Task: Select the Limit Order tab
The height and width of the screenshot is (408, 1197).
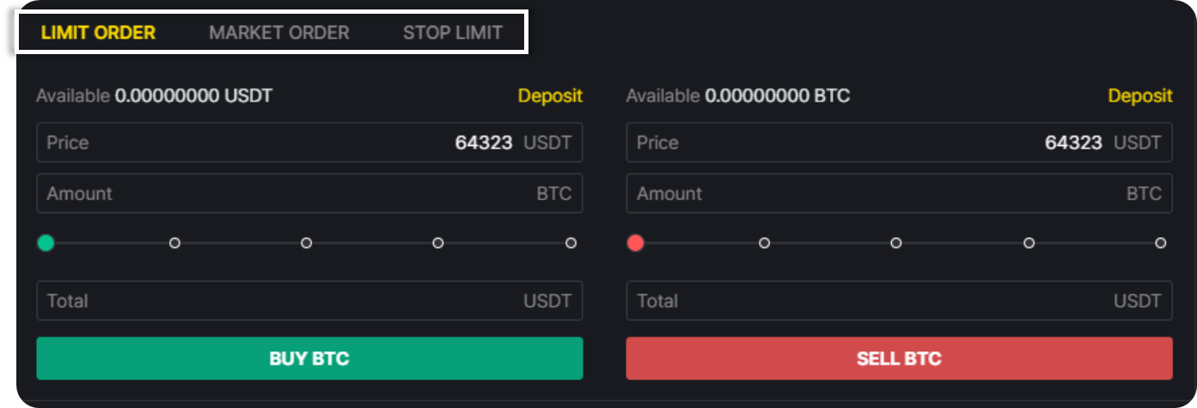Action: click(98, 33)
